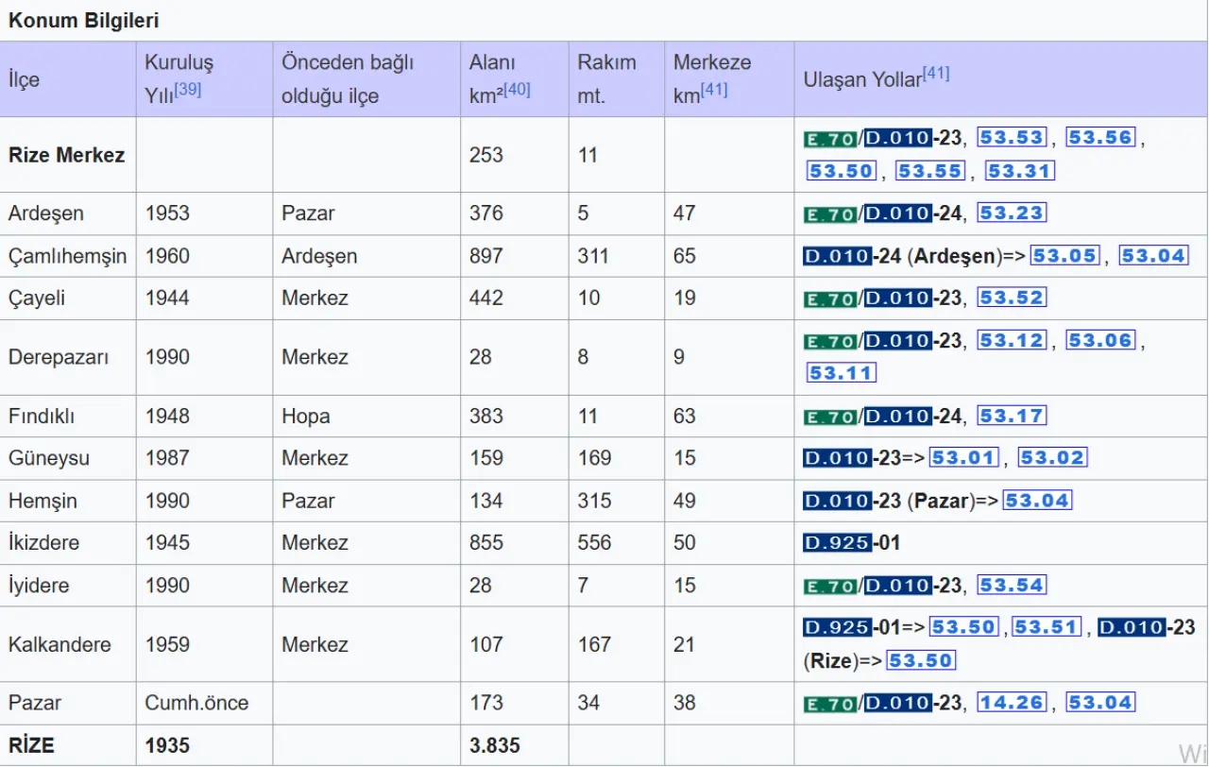
Task: Click the 14.26 road badge in Pazar row
Action: tap(1012, 703)
